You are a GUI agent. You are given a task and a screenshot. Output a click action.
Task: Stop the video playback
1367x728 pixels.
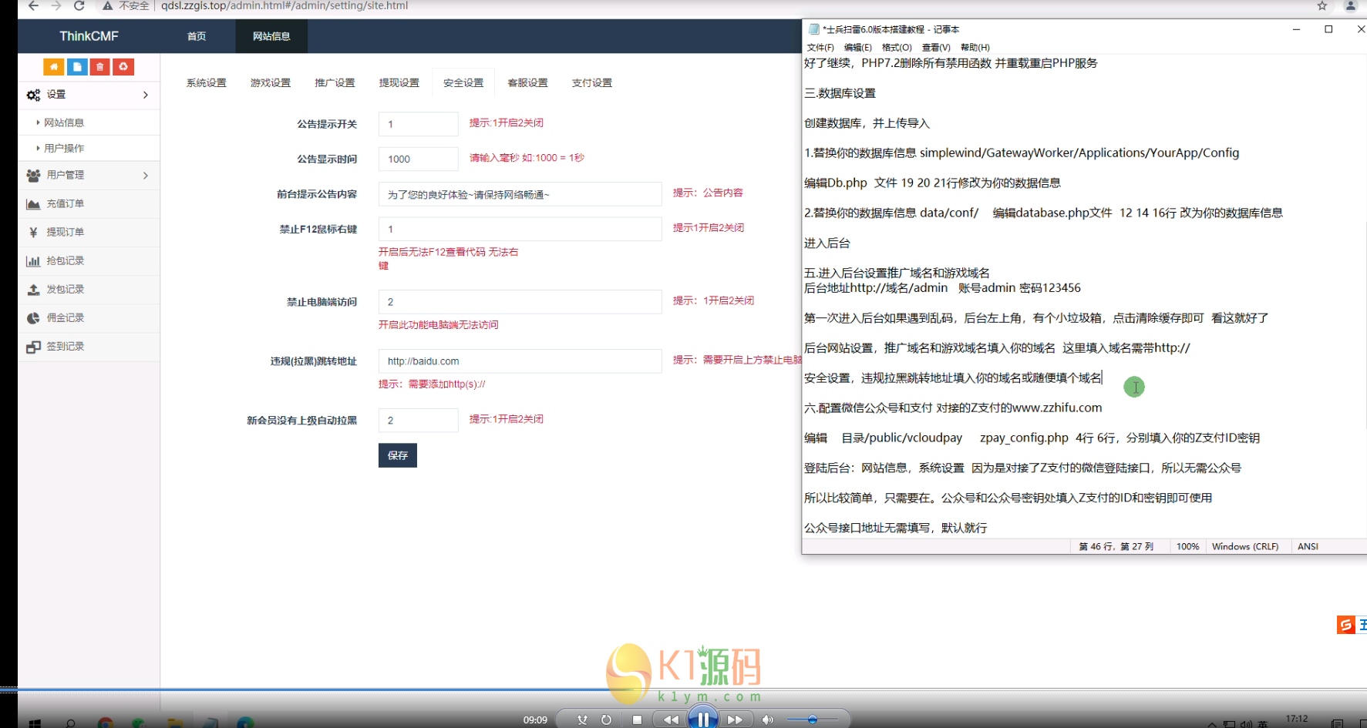pos(637,720)
